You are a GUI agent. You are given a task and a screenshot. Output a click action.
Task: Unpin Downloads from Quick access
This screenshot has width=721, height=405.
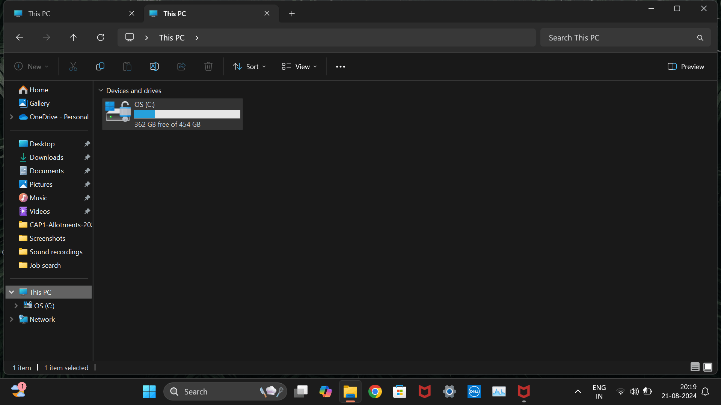[87, 157]
